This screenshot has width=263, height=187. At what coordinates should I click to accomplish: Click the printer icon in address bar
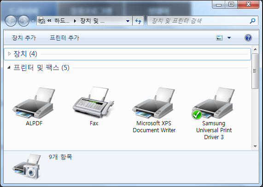(x=41, y=21)
